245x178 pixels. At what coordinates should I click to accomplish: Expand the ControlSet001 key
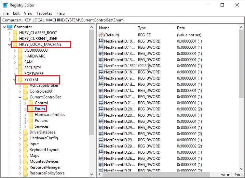pyautogui.click(x=20, y=91)
